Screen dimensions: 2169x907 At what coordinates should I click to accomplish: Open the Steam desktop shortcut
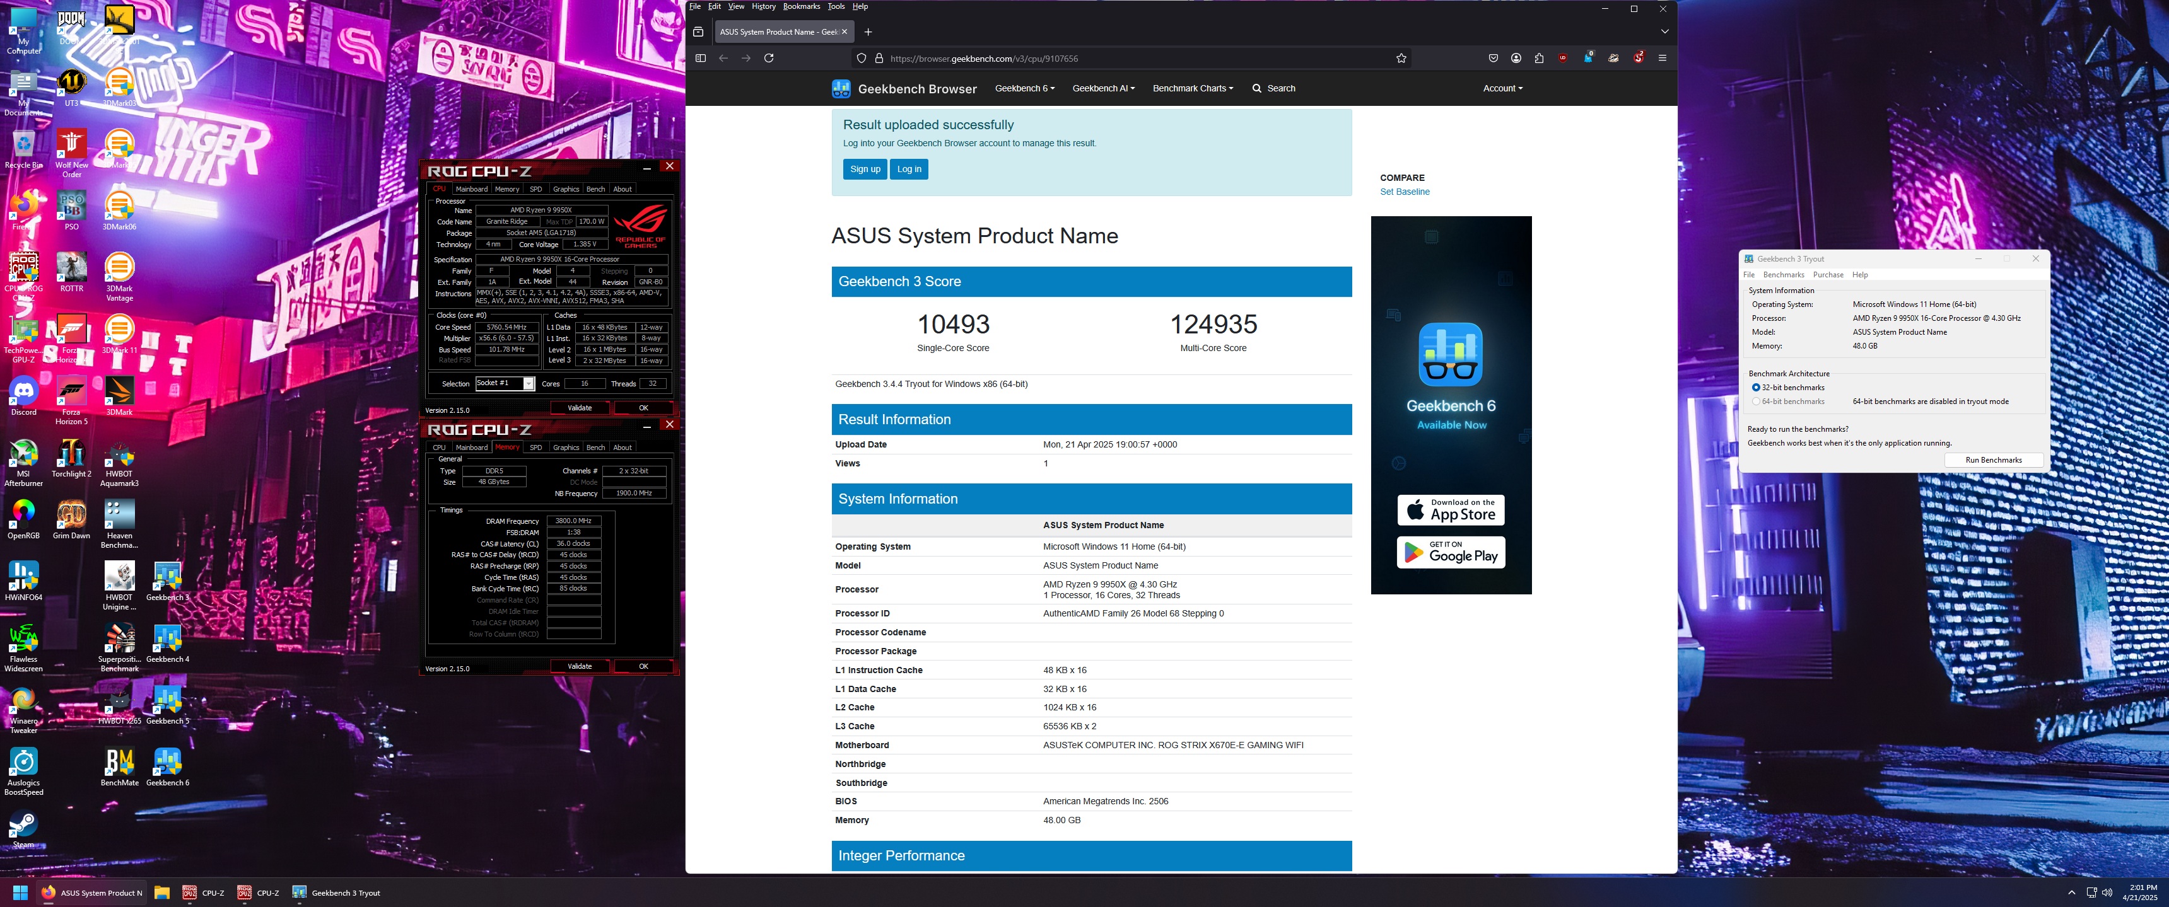pyautogui.click(x=23, y=828)
